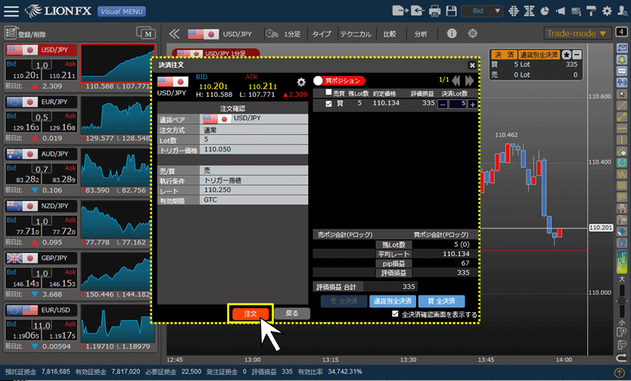Open the gear settings icon in top bar
Viewport: 631px width, 381px height.
click(x=607, y=11)
